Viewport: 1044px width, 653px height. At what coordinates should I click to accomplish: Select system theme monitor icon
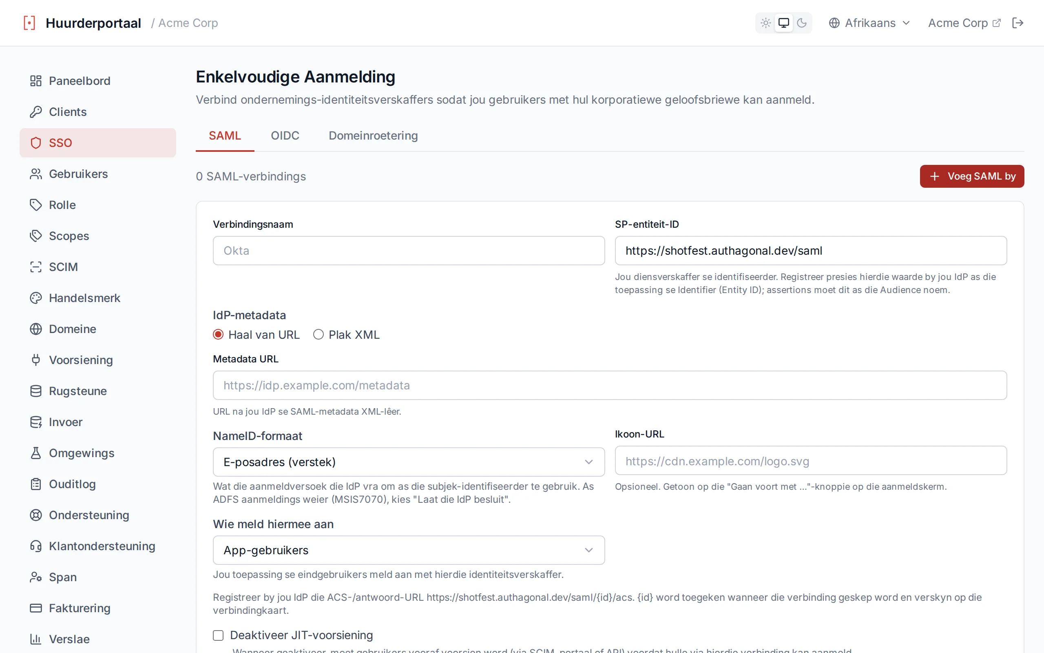pos(783,23)
